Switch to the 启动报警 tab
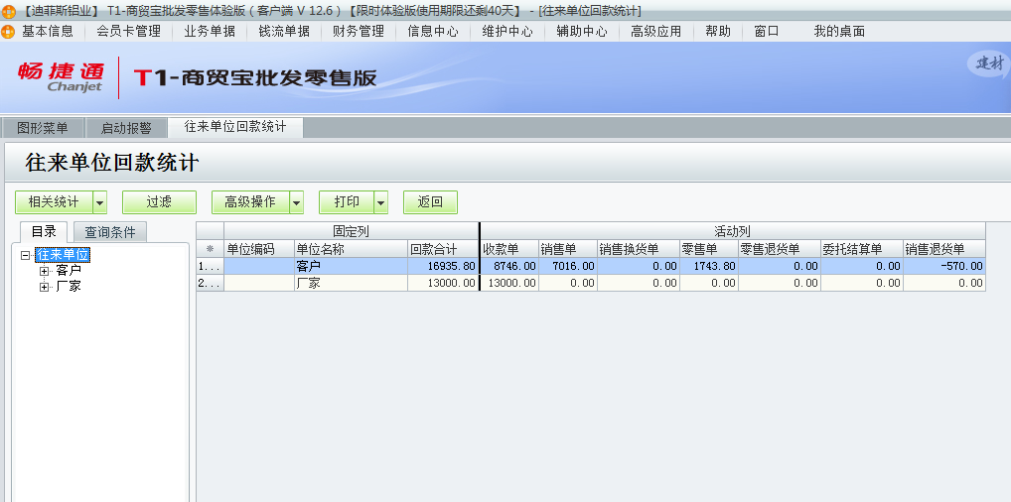The image size is (1011, 502). tap(126, 128)
